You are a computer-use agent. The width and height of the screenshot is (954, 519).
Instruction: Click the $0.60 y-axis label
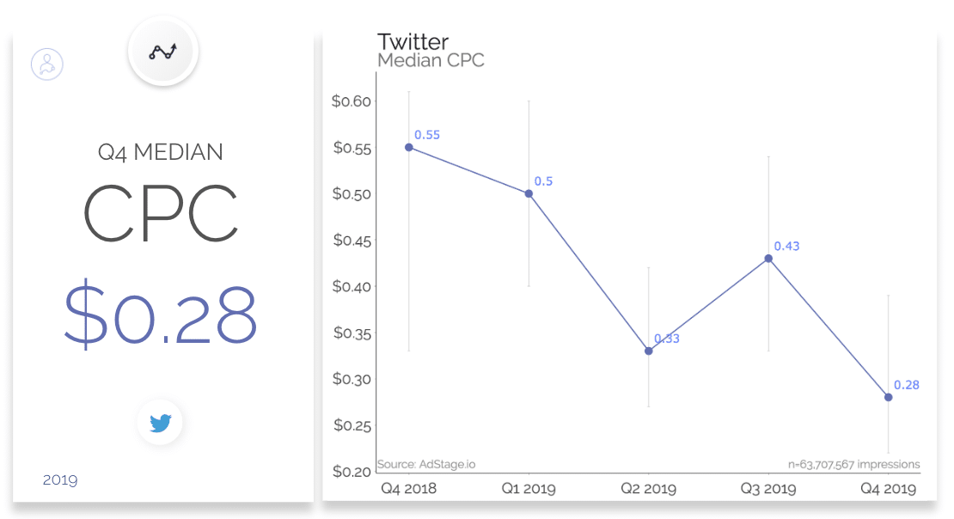(351, 101)
